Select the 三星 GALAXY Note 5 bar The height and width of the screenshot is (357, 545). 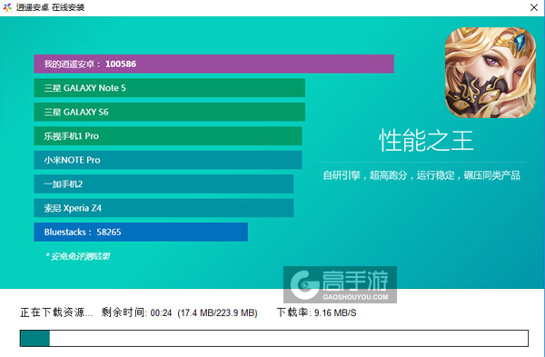pos(169,88)
